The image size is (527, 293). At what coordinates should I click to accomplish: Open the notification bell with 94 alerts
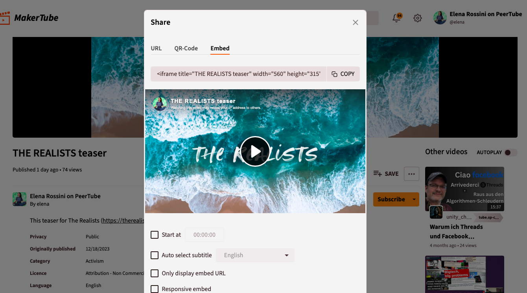396,18
